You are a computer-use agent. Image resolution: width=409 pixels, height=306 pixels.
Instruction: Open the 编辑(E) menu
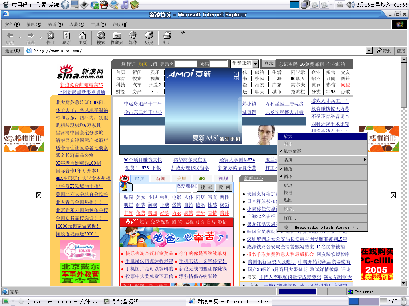click(34, 24)
